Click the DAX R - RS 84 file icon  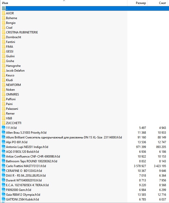tap(4, 176)
